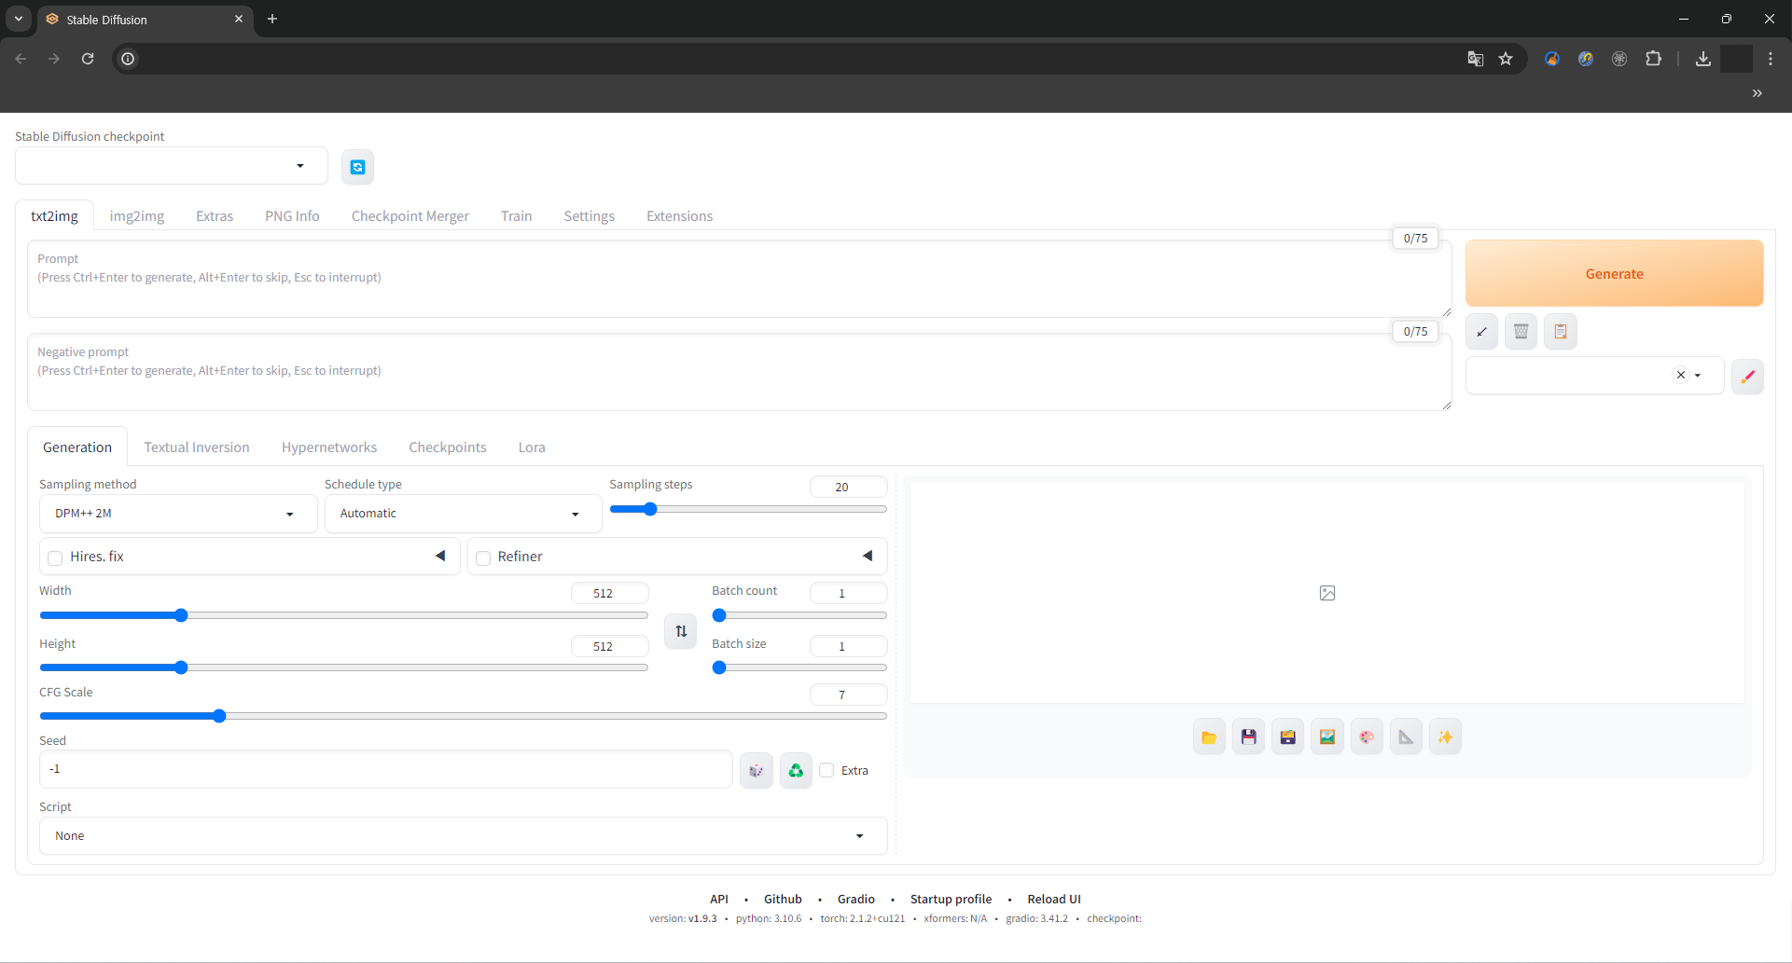Viewport: 1792px width, 963px height.
Task: Click the read-prompt arrow icon under Generate
Action: 1481,332
